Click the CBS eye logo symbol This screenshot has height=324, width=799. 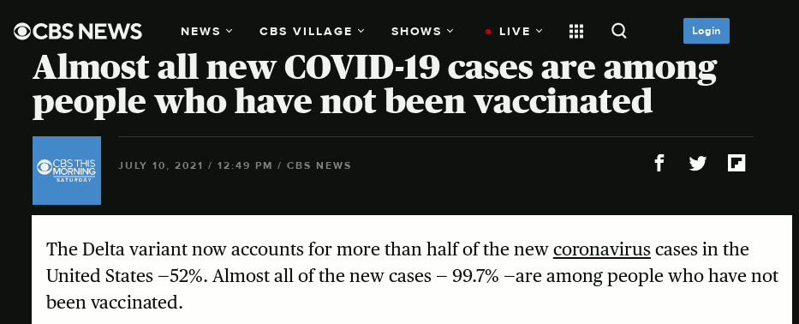[22, 32]
